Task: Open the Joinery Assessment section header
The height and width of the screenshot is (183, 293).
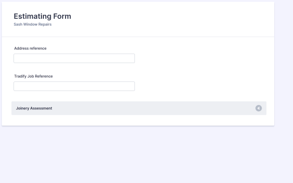Action: [139, 108]
